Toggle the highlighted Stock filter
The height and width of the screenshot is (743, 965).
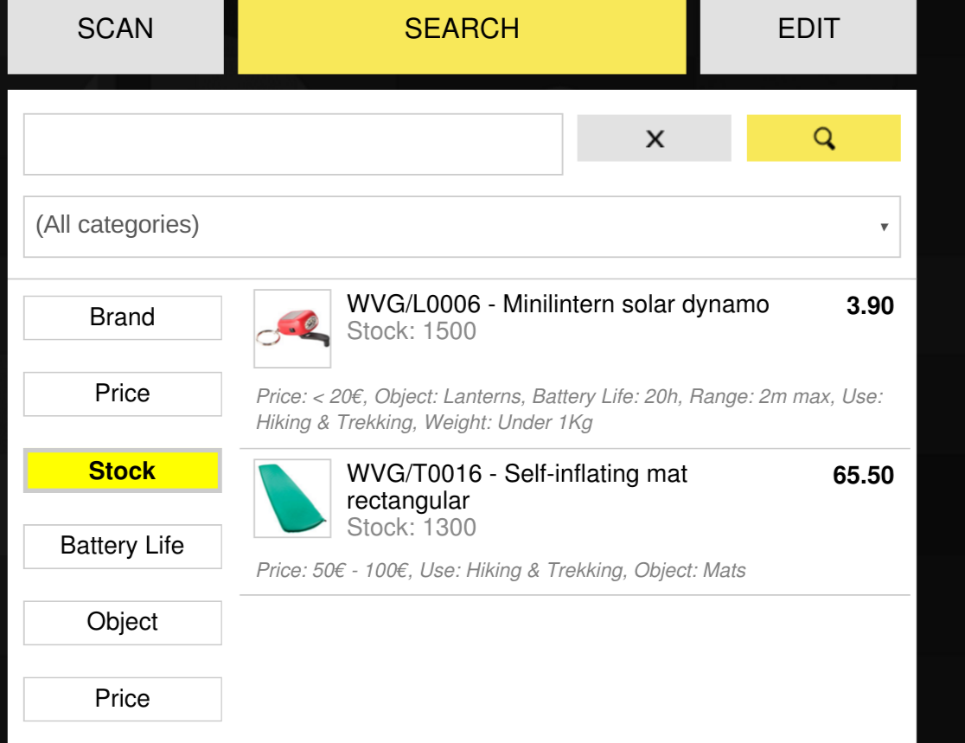[122, 471]
